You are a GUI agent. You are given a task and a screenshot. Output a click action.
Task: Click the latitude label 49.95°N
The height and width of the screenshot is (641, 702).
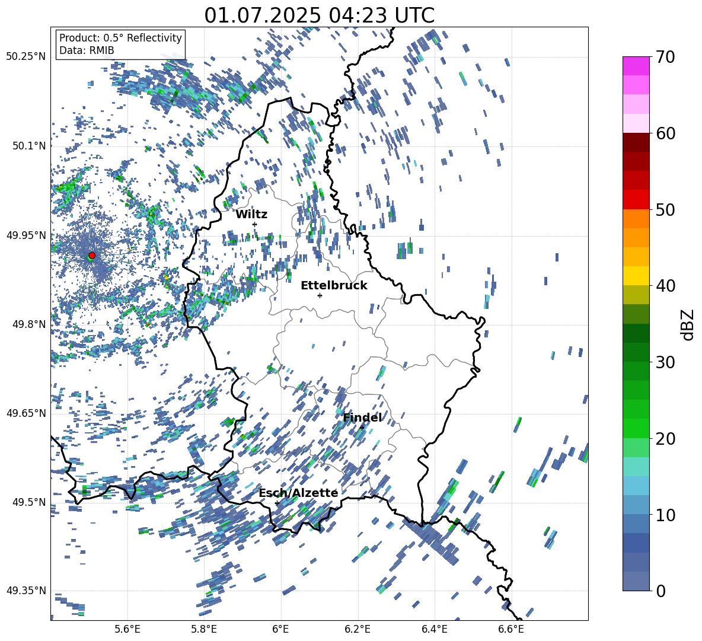25,235
